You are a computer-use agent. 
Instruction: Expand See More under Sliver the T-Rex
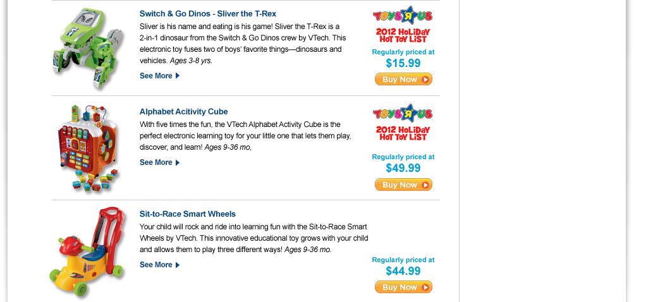click(x=159, y=76)
